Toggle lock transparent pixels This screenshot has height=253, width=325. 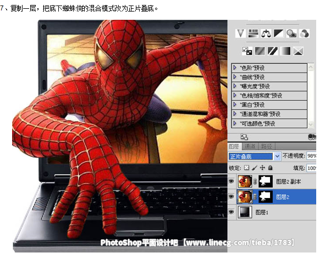(246, 168)
